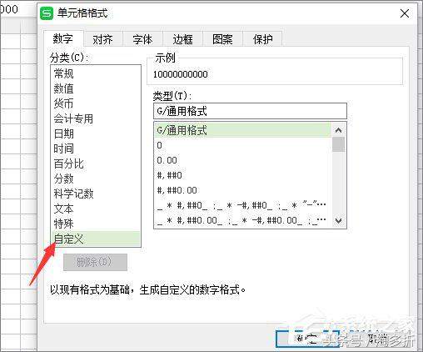Open the 字体 tab
The image size is (423, 352).
point(142,39)
